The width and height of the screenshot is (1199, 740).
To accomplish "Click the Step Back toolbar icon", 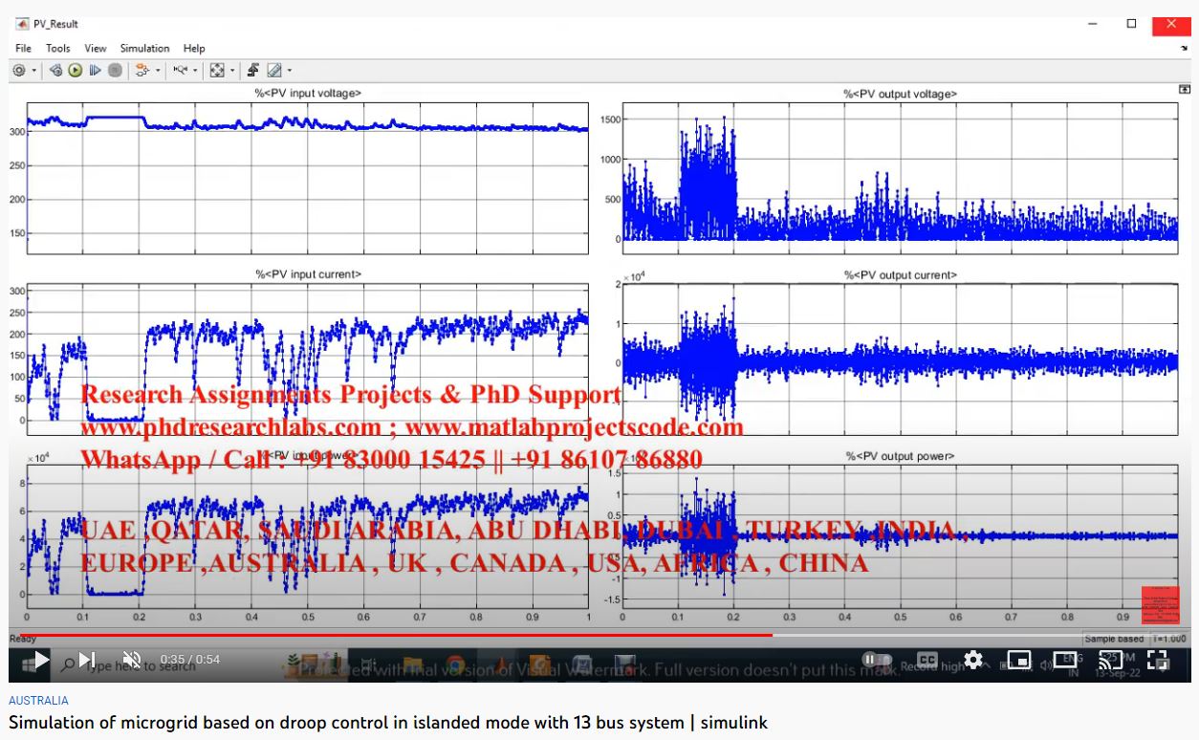I will [x=55, y=70].
